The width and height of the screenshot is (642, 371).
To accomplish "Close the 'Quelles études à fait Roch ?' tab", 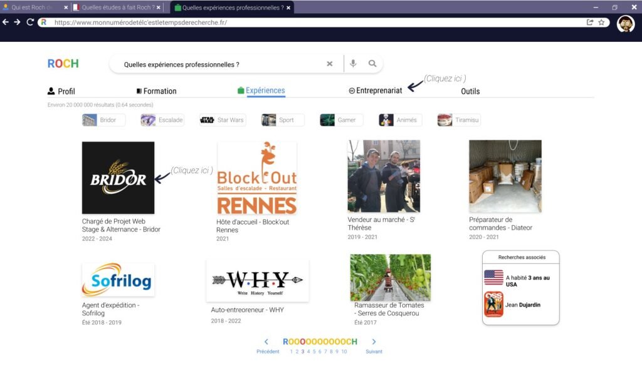I will (x=159, y=8).
